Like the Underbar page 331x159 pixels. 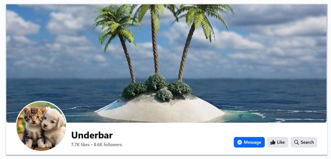tap(278, 142)
